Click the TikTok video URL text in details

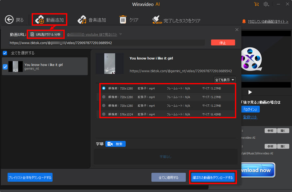[180, 71]
